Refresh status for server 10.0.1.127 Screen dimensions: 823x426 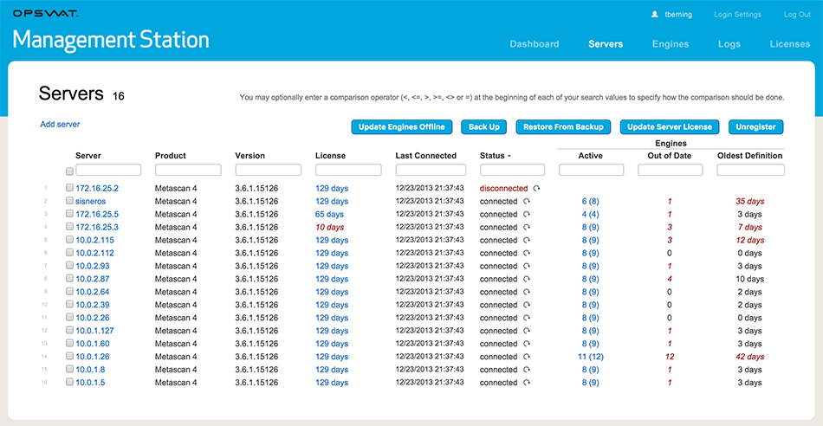[x=527, y=331]
